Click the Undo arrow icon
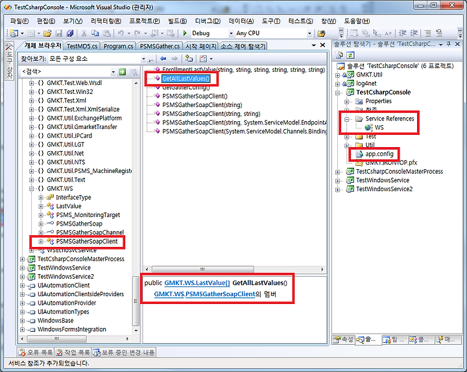The height and width of the screenshot is (372, 467). pyautogui.click(x=121, y=33)
